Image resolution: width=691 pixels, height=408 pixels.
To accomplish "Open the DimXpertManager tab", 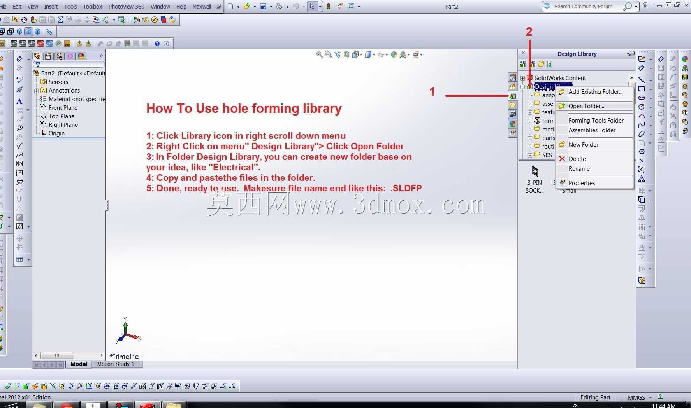I will tap(70, 56).
